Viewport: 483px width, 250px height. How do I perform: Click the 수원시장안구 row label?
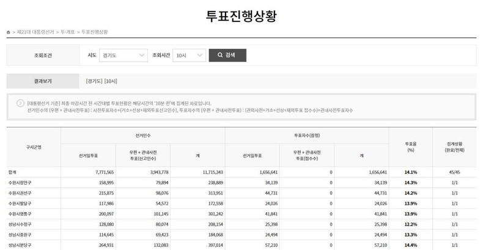coord(20,183)
